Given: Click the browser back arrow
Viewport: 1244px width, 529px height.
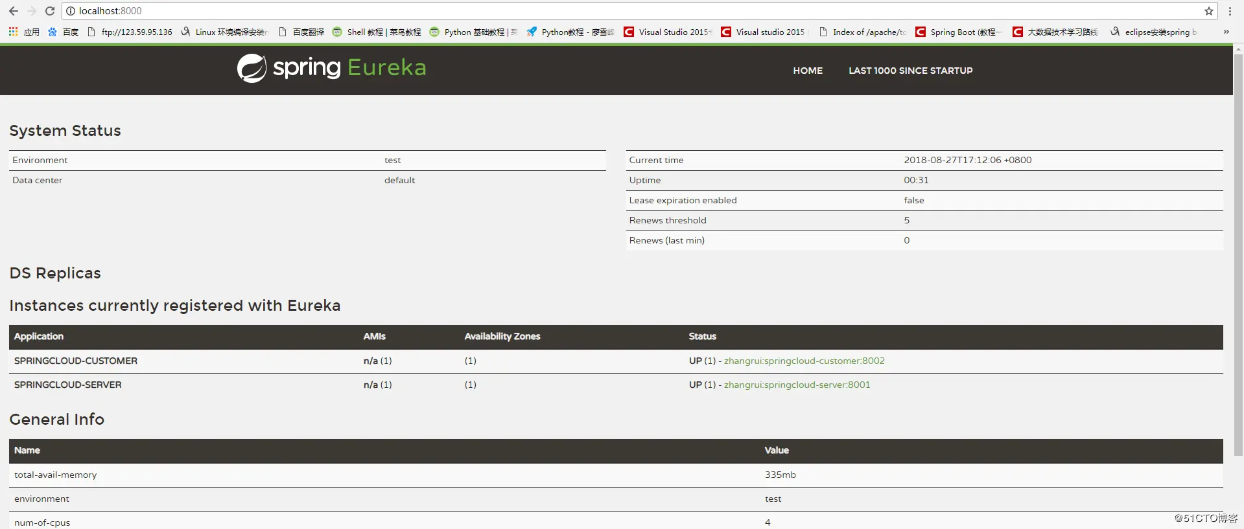Looking at the screenshot, I should click(x=13, y=11).
